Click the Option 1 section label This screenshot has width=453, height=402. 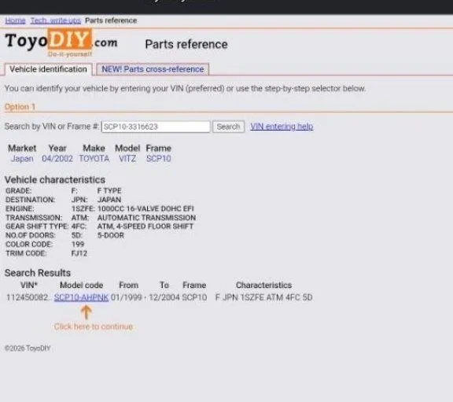pos(20,107)
